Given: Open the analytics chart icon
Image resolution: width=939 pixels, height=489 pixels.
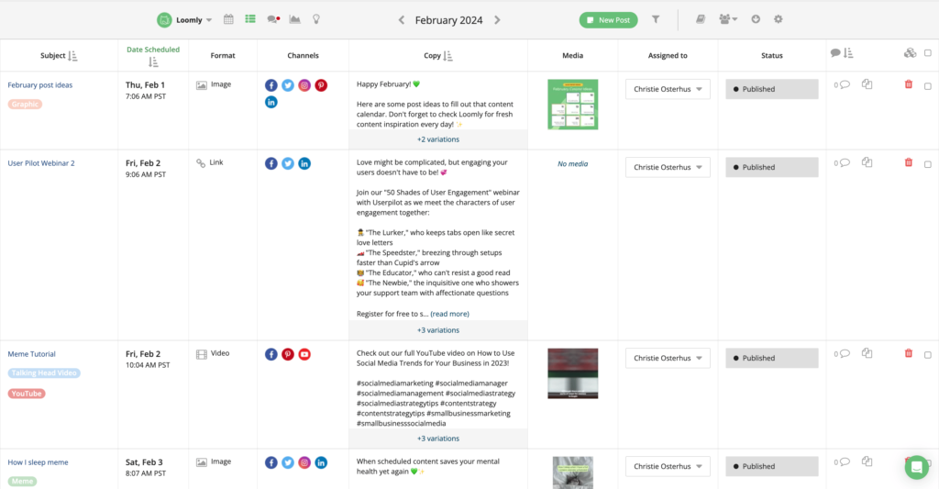Looking at the screenshot, I should (x=294, y=19).
